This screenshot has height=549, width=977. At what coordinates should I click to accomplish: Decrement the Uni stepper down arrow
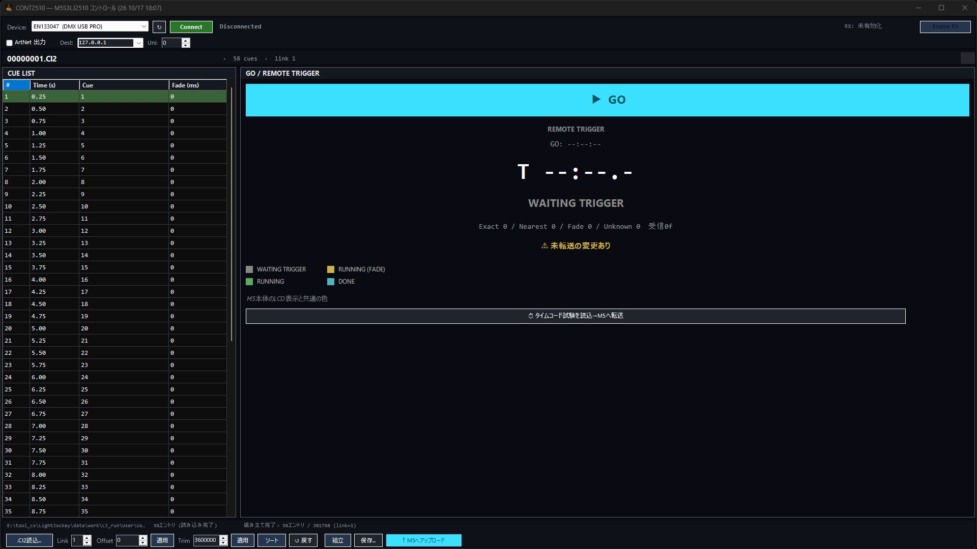click(186, 46)
